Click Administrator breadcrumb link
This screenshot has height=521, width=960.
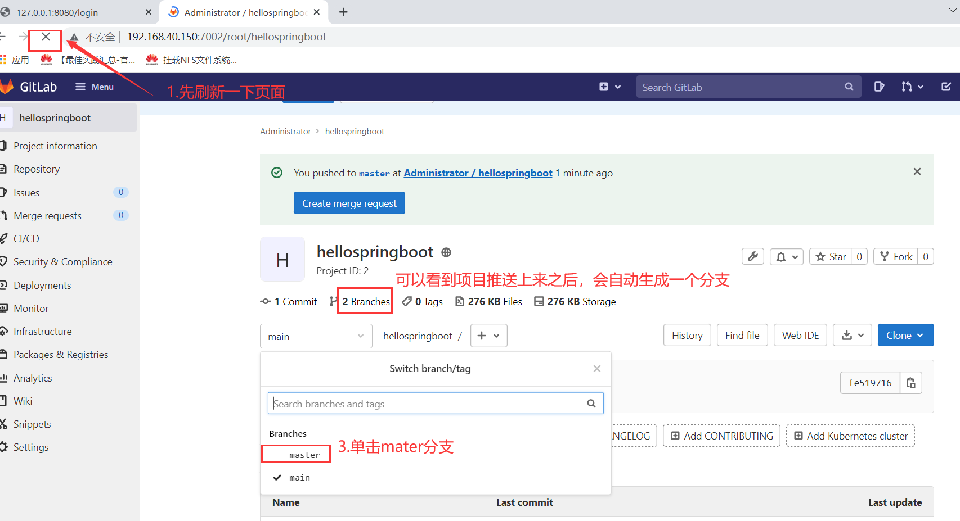point(285,131)
